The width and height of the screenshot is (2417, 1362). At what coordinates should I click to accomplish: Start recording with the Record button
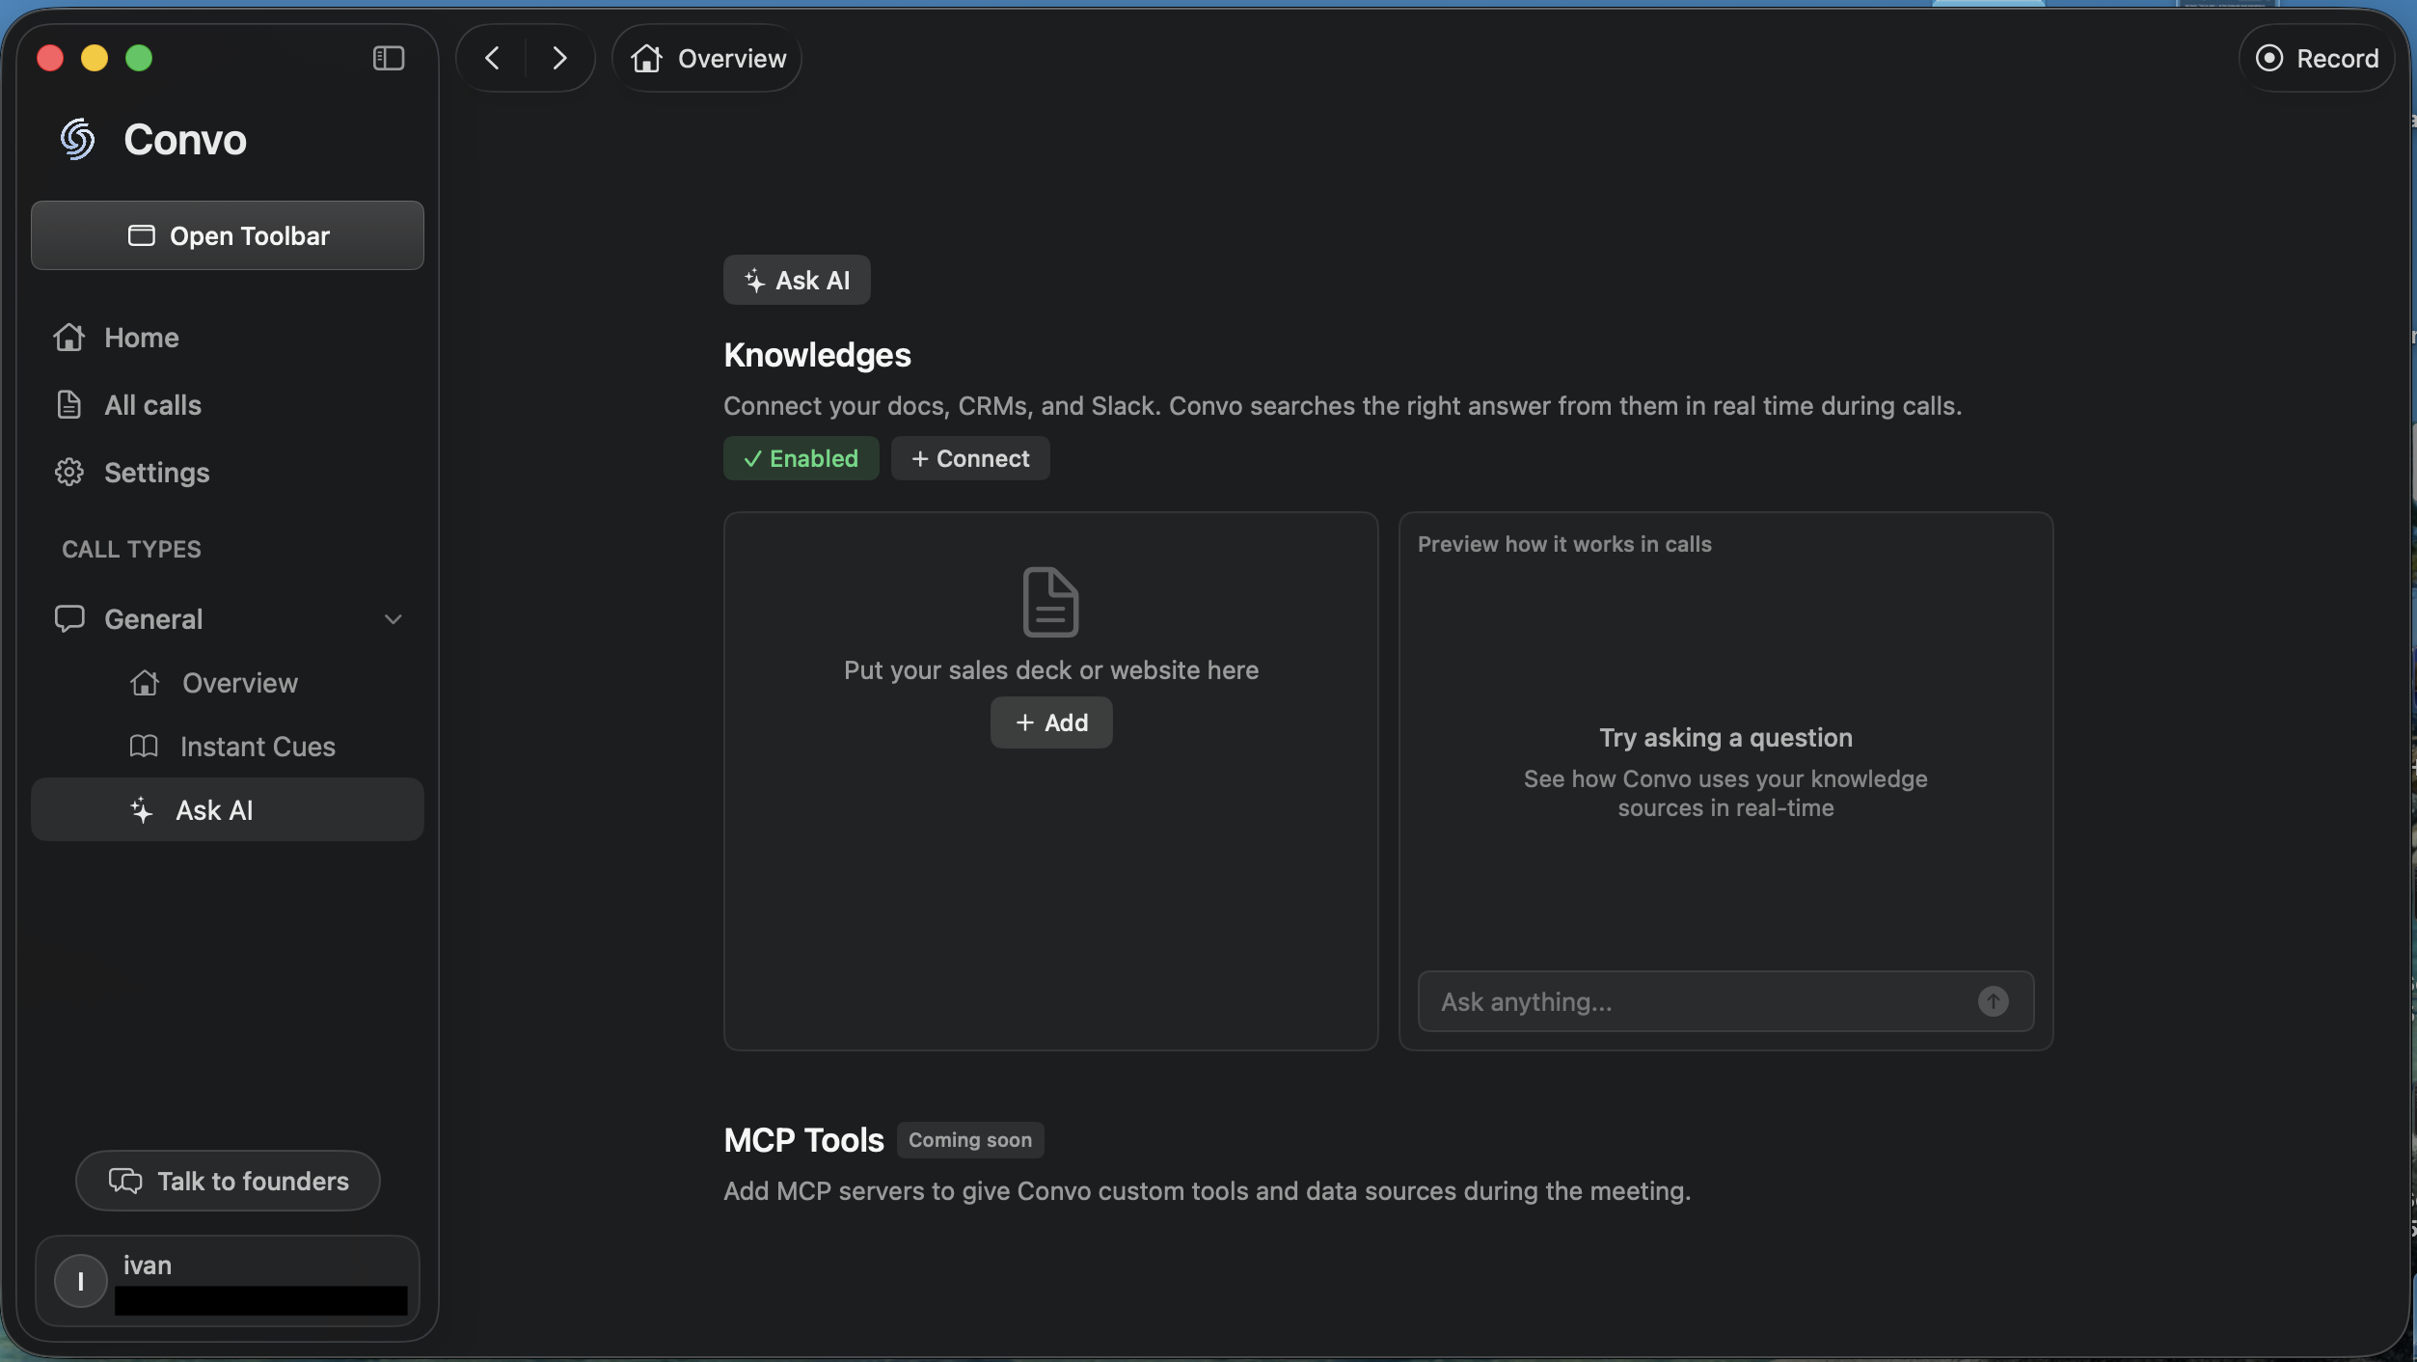pos(2317,59)
